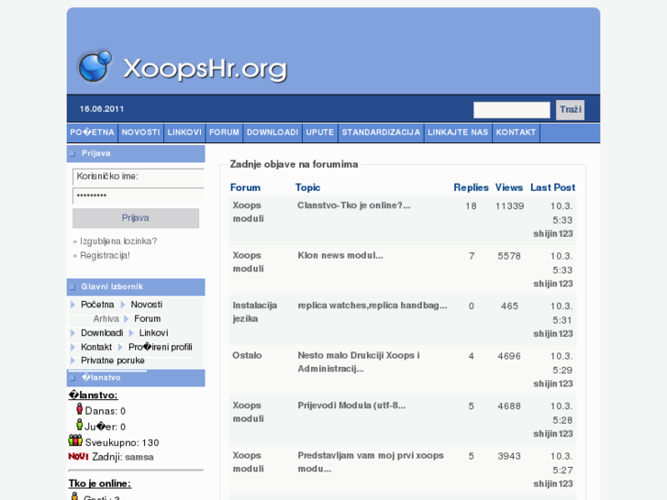Click the arrow icon beside Downloadi
Viewport: 667px width, 500px height.
tap(72, 333)
